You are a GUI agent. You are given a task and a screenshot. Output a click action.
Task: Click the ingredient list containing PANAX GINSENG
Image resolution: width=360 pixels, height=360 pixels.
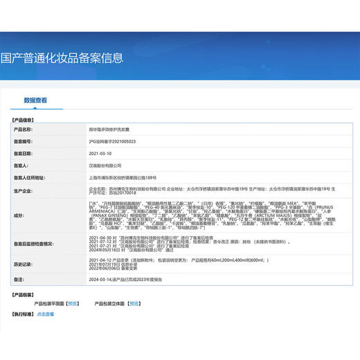213,215
